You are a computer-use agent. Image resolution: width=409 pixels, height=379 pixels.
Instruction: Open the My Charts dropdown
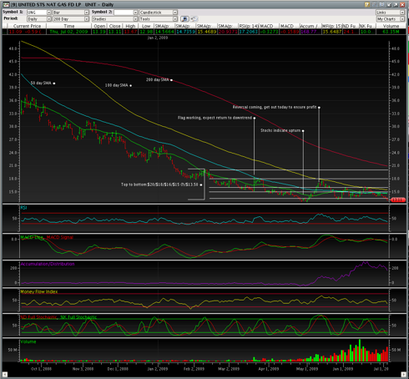(x=391, y=19)
